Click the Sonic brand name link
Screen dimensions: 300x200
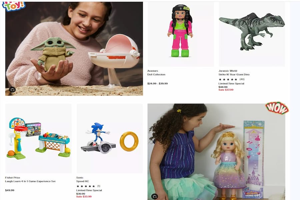80,178
